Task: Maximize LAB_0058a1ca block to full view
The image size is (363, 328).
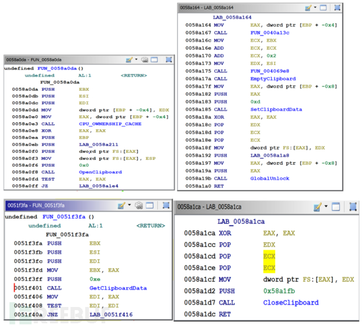Action: click(x=335, y=207)
